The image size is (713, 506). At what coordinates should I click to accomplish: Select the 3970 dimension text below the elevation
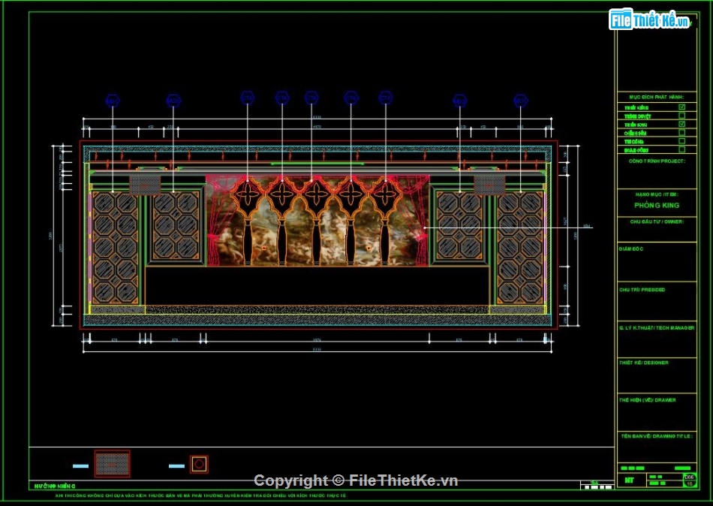[x=317, y=340]
